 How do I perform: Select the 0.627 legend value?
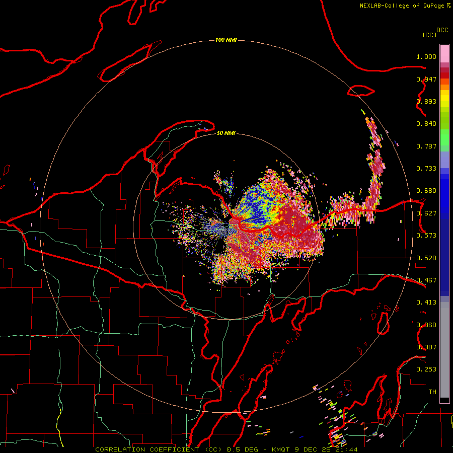(x=426, y=213)
